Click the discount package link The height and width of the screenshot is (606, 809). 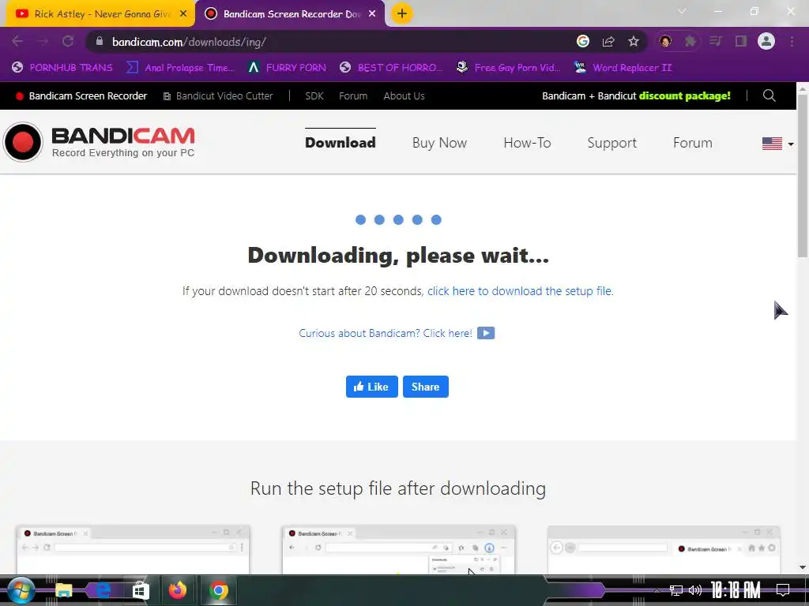685,95
